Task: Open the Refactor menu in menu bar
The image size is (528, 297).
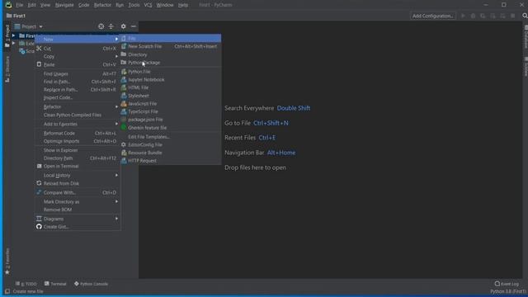Action: tap(102, 5)
